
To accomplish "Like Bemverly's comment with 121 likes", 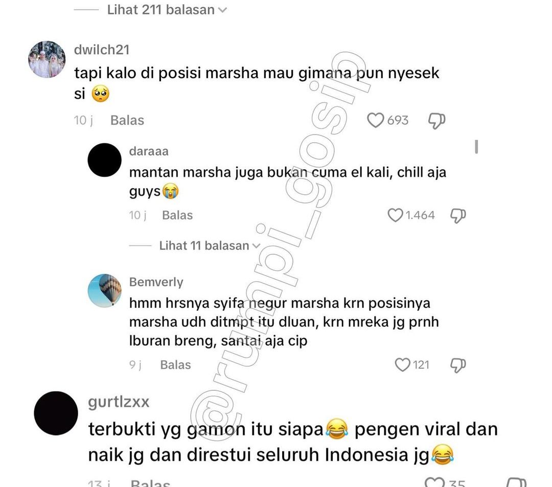I will click(x=402, y=365).
